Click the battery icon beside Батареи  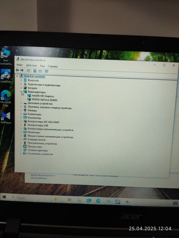25,88
